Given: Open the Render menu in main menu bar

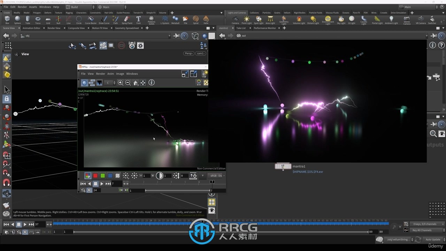Looking at the screenshot, I should (x=22, y=7).
